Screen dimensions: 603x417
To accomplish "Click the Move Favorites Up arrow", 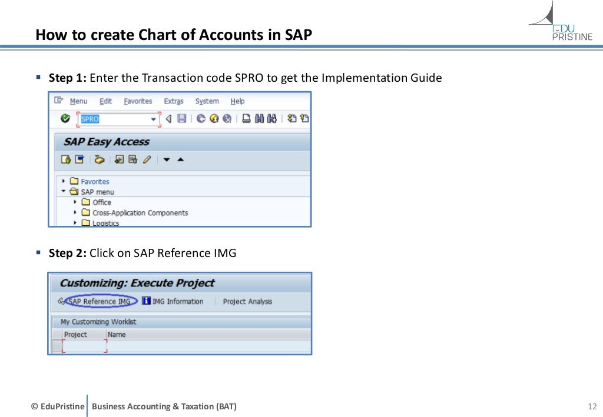I will click(x=180, y=159).
